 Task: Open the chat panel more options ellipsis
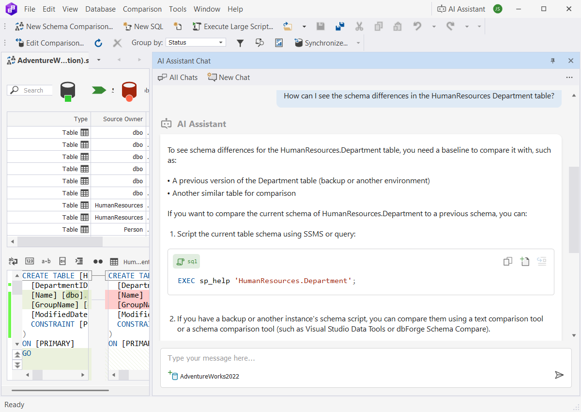[569, 77]
